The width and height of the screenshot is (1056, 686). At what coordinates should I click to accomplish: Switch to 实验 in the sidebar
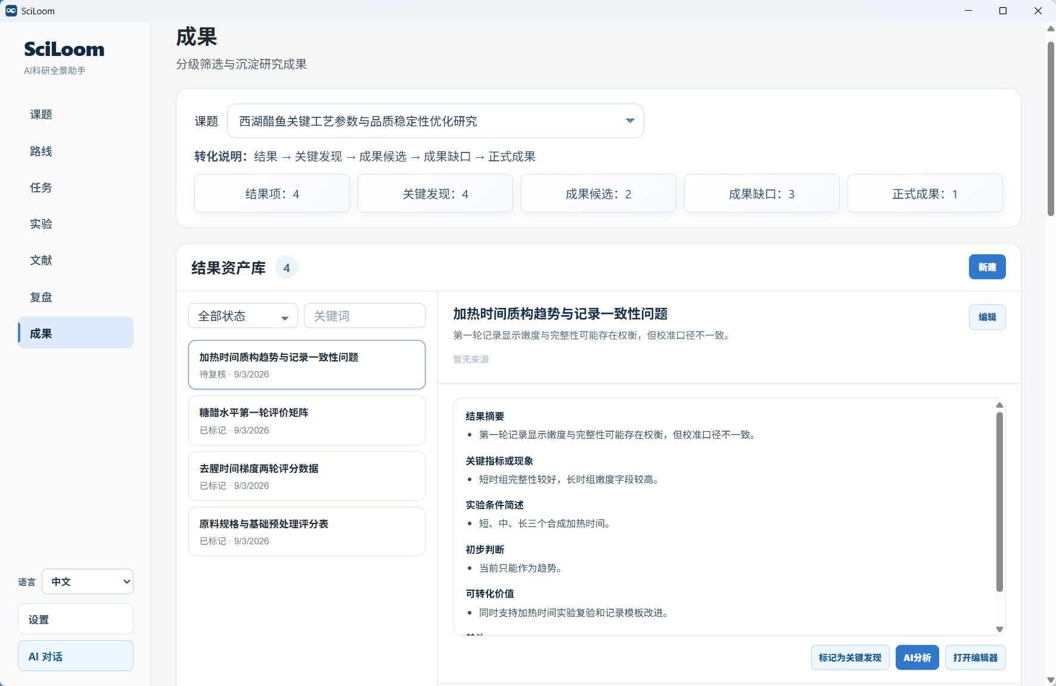[76, 224]
